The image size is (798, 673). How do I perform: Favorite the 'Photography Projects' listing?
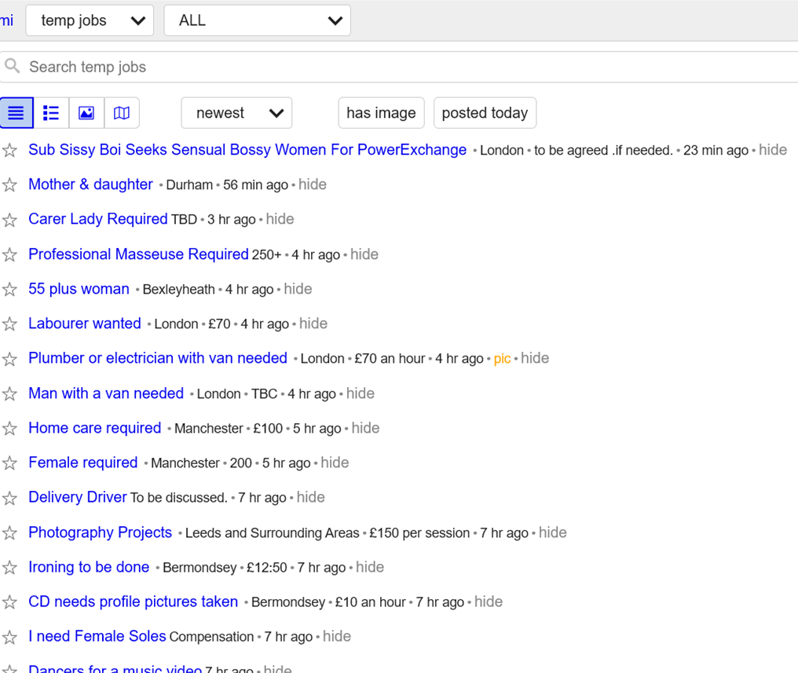(9, 532)
